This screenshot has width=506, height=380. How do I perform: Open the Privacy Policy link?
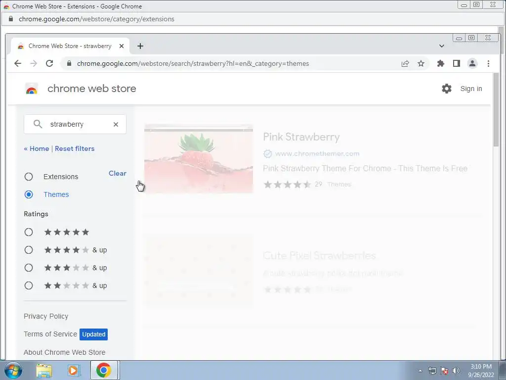[46, 316]
